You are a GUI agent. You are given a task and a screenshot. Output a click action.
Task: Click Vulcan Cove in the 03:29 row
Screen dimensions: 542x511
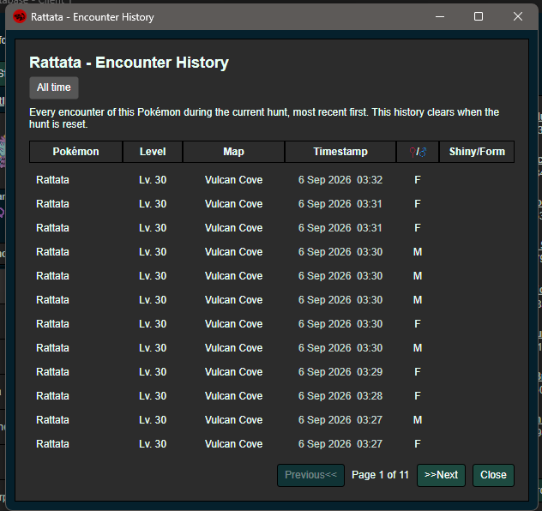[233, 372]
